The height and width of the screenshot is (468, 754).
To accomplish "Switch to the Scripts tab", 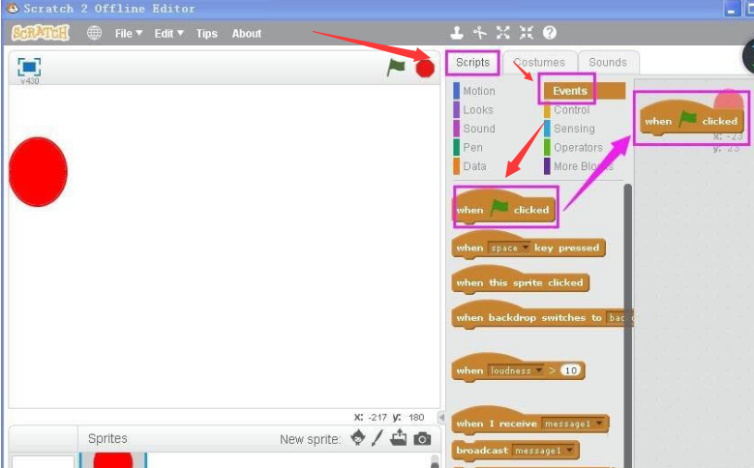I will [x=472, y=63].
